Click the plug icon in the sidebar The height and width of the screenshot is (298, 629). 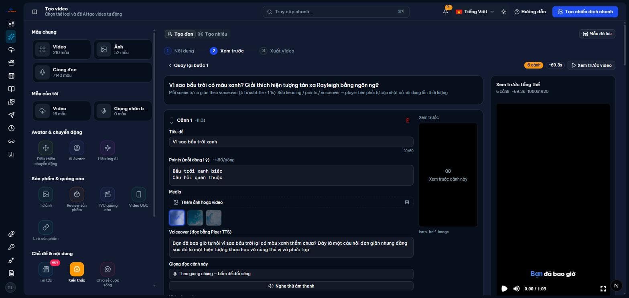tap(11, 260)
